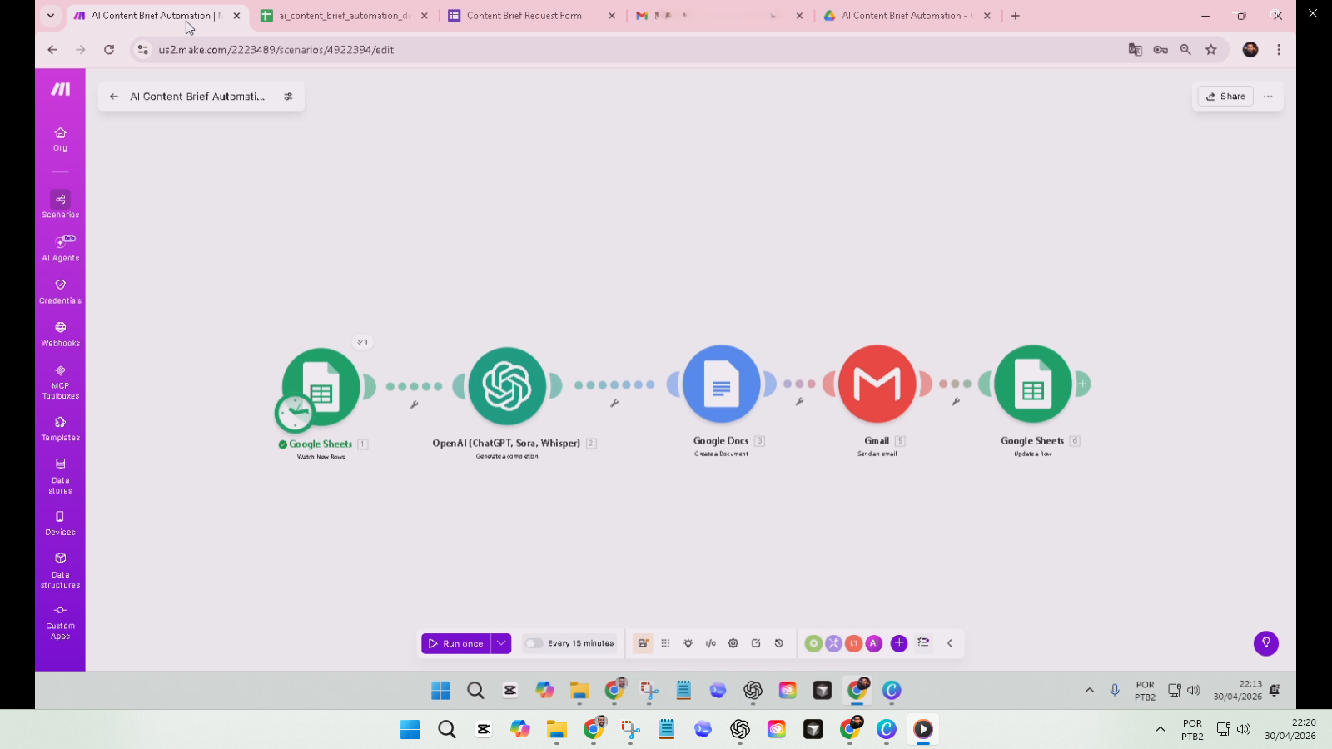The height and width of the screenshot is (749, 1332).
Task: Click the Make logo
Action: coord(60,89)
